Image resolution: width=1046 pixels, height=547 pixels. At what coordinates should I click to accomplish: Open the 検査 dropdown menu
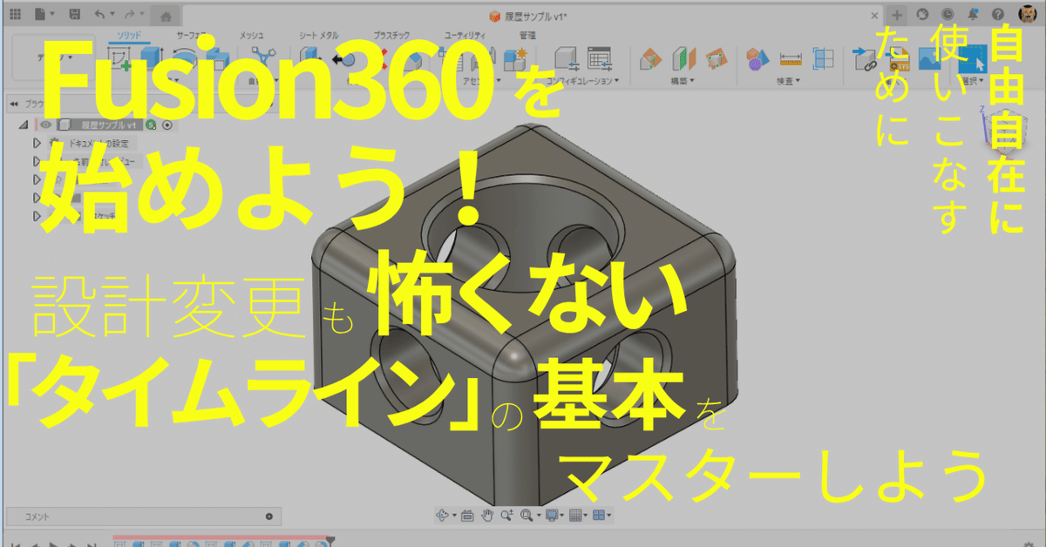789,80
